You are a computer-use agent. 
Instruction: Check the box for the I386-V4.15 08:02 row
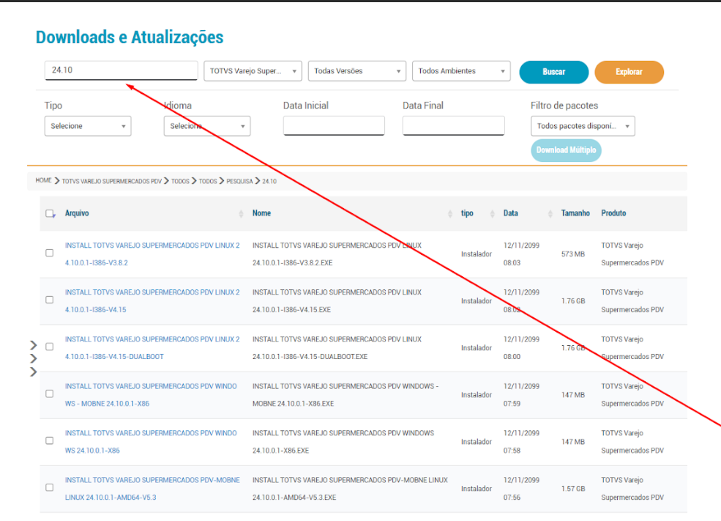50,300
